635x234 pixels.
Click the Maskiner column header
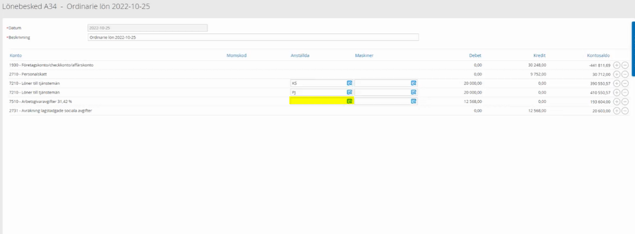364,56
